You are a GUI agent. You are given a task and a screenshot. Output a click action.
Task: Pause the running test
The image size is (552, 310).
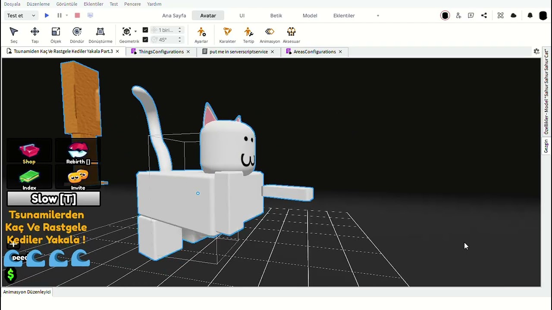(60, 15)
